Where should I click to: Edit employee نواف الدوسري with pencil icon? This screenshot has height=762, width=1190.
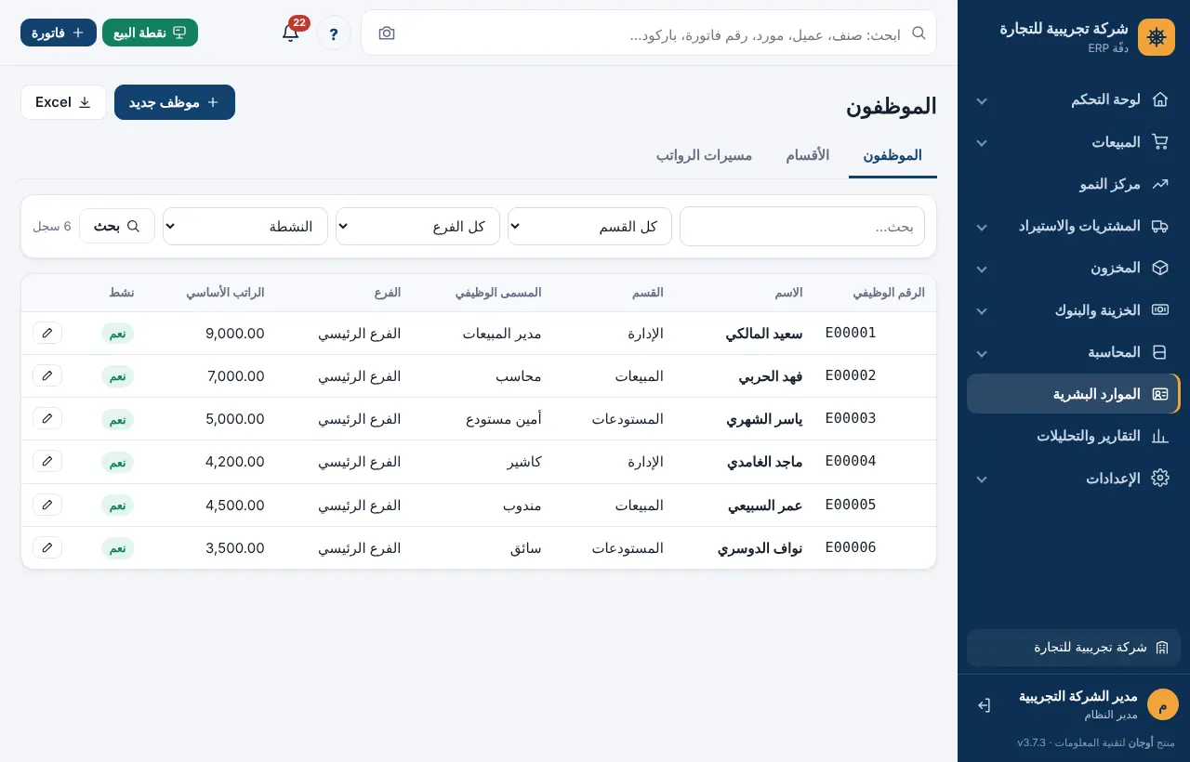tap(47, 547)
